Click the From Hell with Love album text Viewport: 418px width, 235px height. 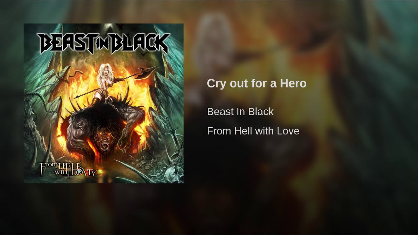[x=253, y=131]
